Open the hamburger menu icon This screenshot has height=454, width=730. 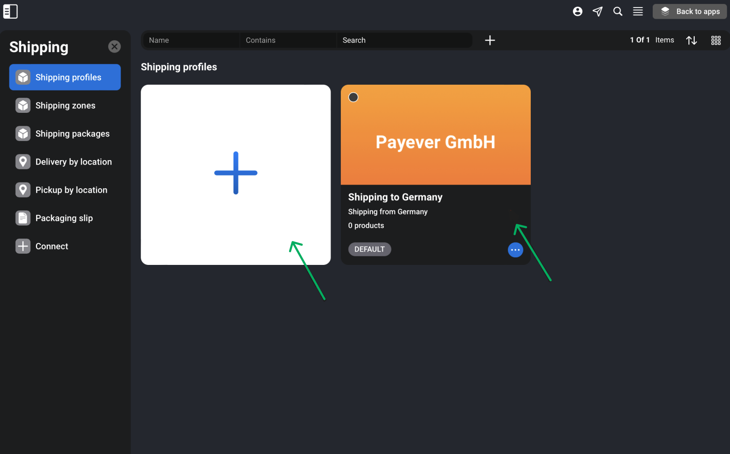(x=638, y=12)
